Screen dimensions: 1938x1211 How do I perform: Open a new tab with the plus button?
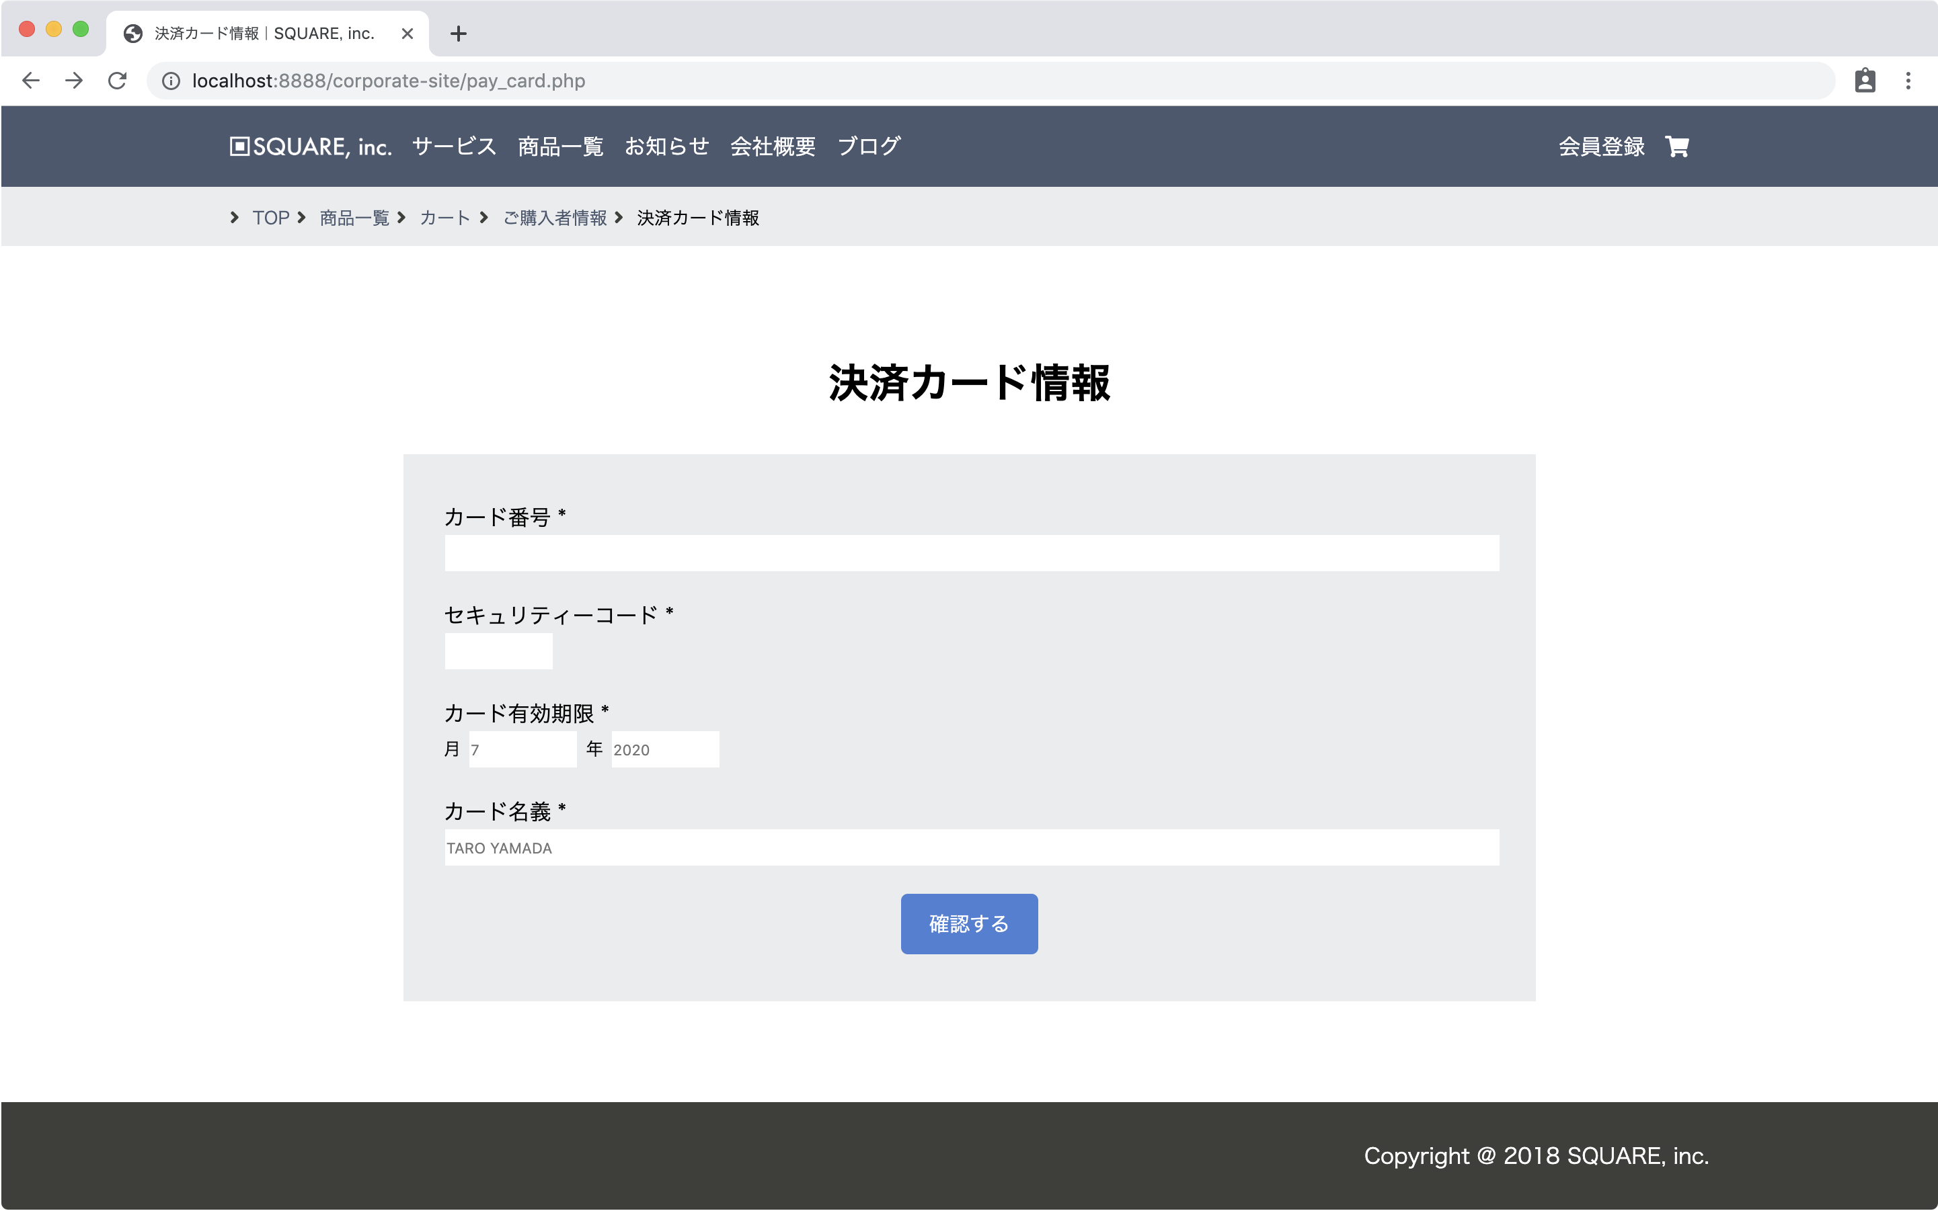point(459,34)
